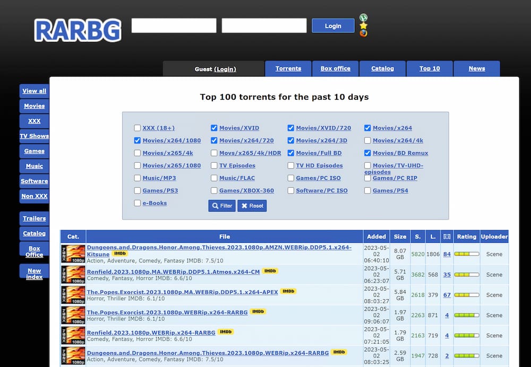Open the 84 comments link
531x367 pixels.
(x=447, y=254)
